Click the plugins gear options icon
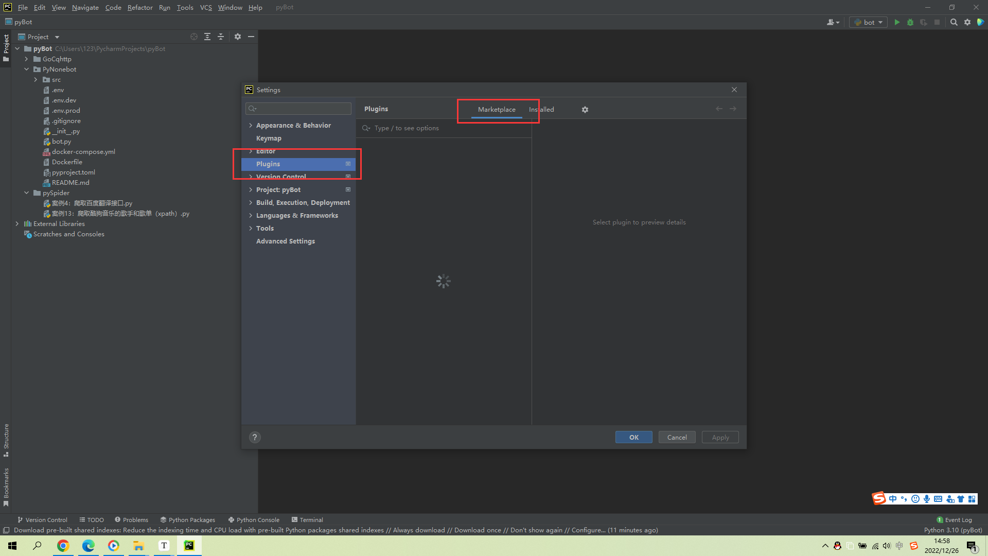Screen dimensions: 988x556 (585, 110)
